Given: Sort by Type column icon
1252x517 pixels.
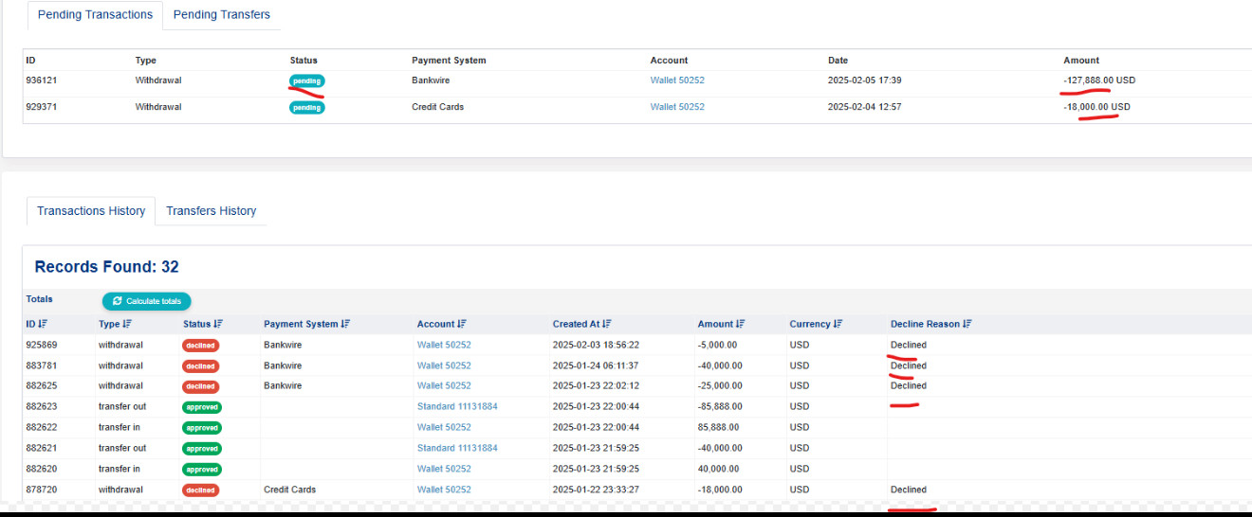Looking at the screenshot, I should (x=128, y=324).
